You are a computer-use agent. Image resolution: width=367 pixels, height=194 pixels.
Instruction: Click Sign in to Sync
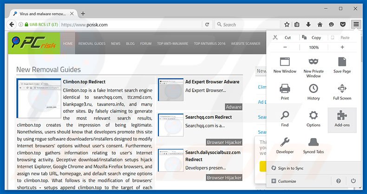pos(290,168)
